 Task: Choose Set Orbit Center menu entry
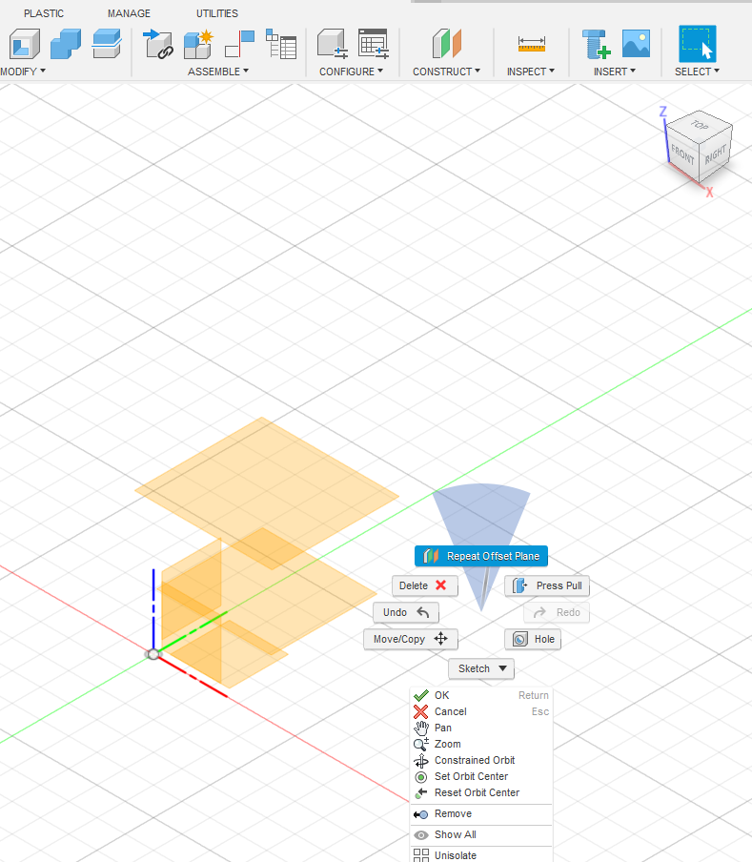[471, 776]
